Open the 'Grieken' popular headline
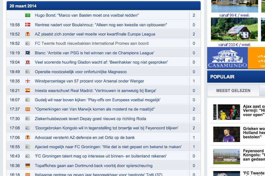The height and width of the screenshot is (176, 265). click(254, 133)
